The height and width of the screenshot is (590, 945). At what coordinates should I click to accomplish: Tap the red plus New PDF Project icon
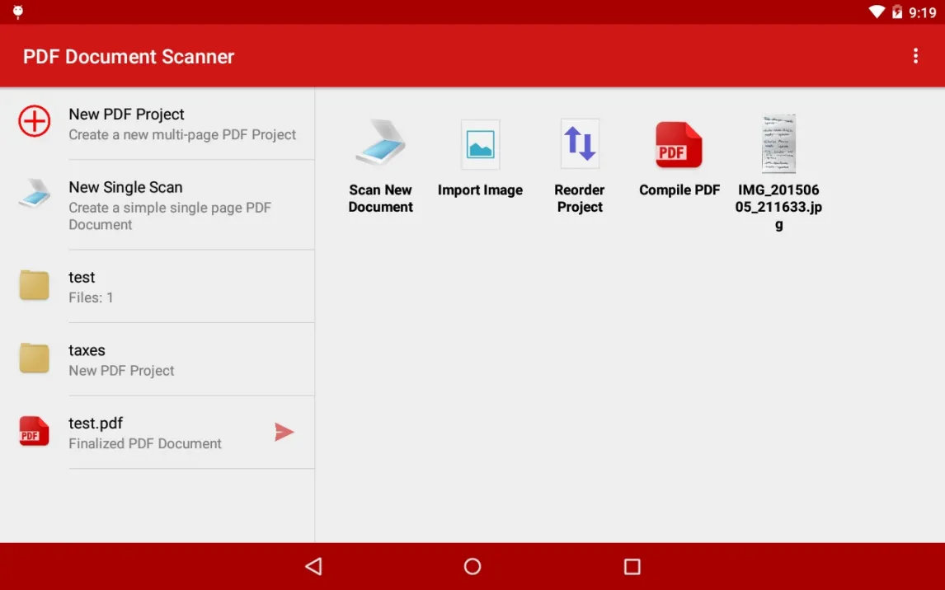tap(35, 122)
